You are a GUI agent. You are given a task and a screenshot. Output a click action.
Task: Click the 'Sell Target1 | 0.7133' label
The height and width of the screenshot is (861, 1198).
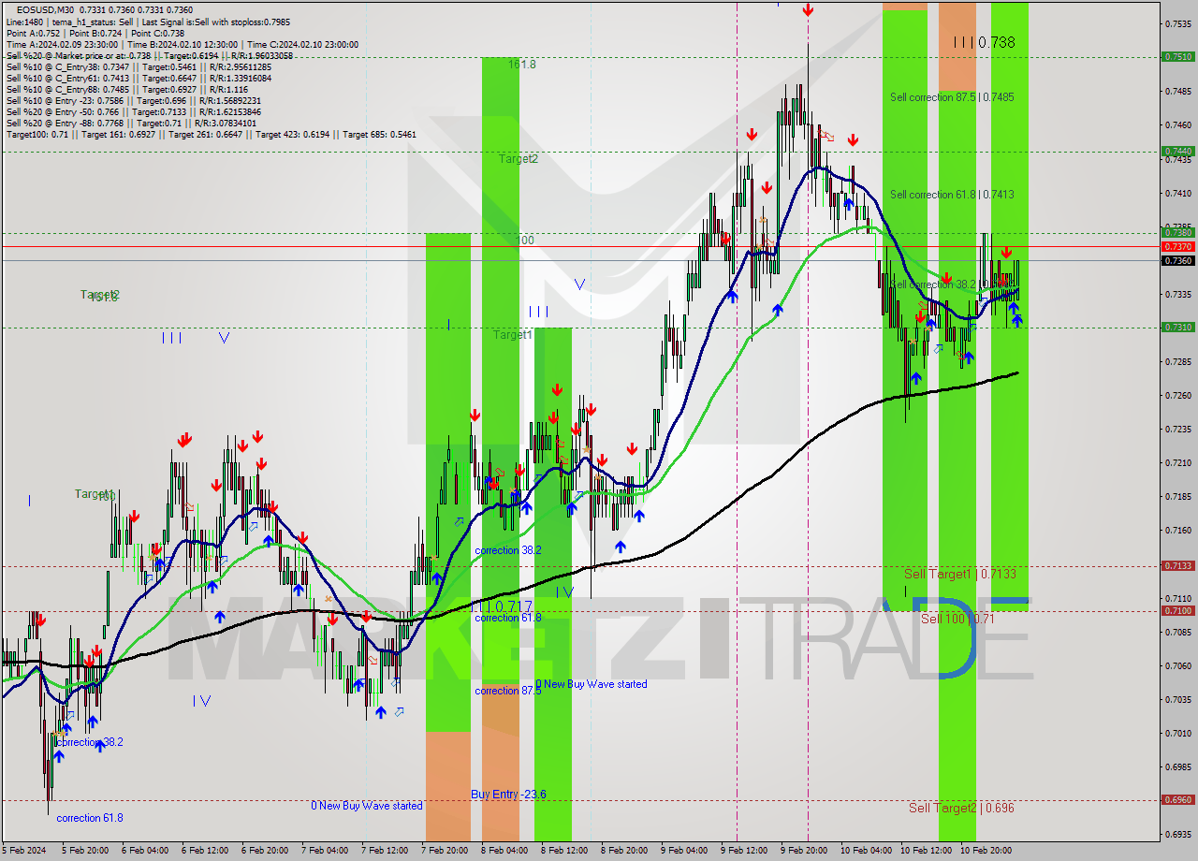[960, 574]
